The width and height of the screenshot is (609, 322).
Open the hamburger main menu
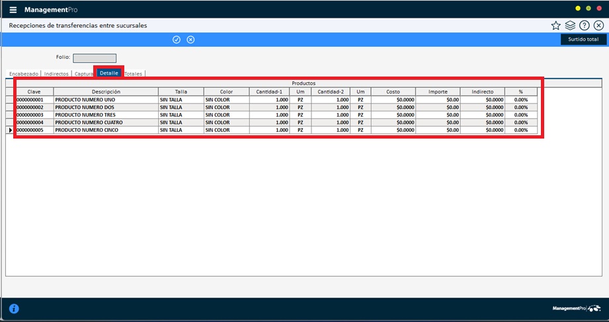[x=13, y=10]
